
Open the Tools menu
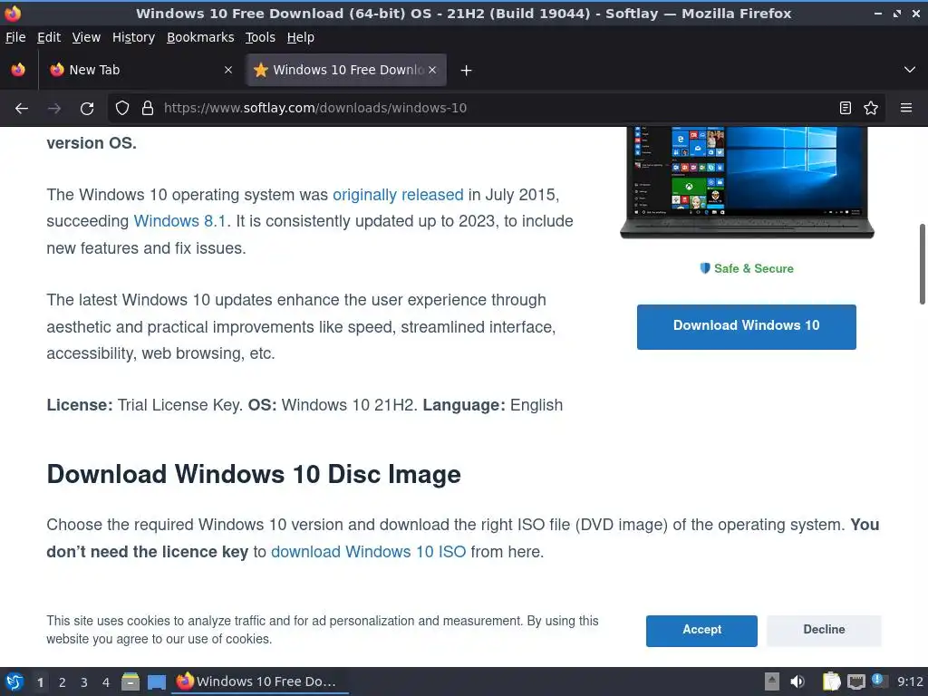[260, 37]
